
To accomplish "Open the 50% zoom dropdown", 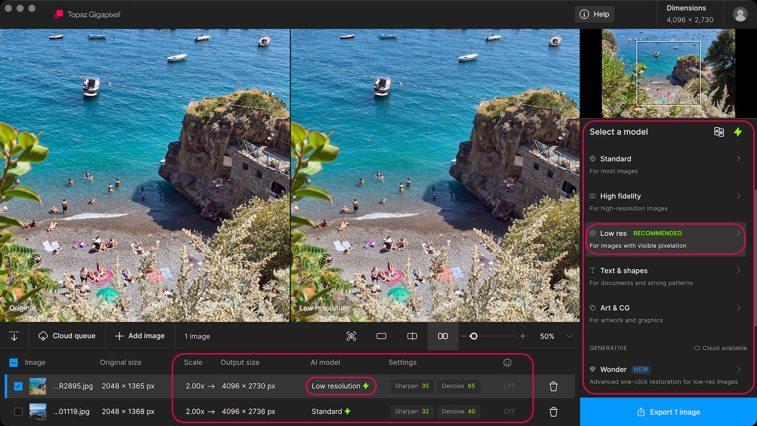I will [x=557, y=336].
